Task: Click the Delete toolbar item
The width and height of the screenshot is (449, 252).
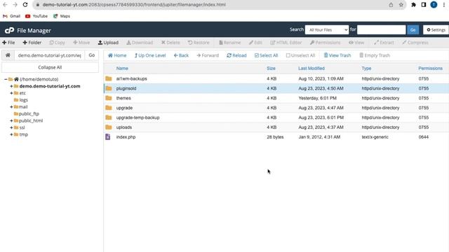Action: point(170,43)
